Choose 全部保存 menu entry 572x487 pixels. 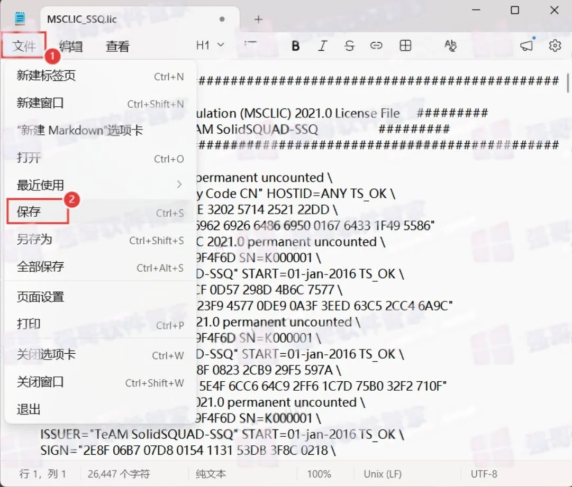coord(101,267)
